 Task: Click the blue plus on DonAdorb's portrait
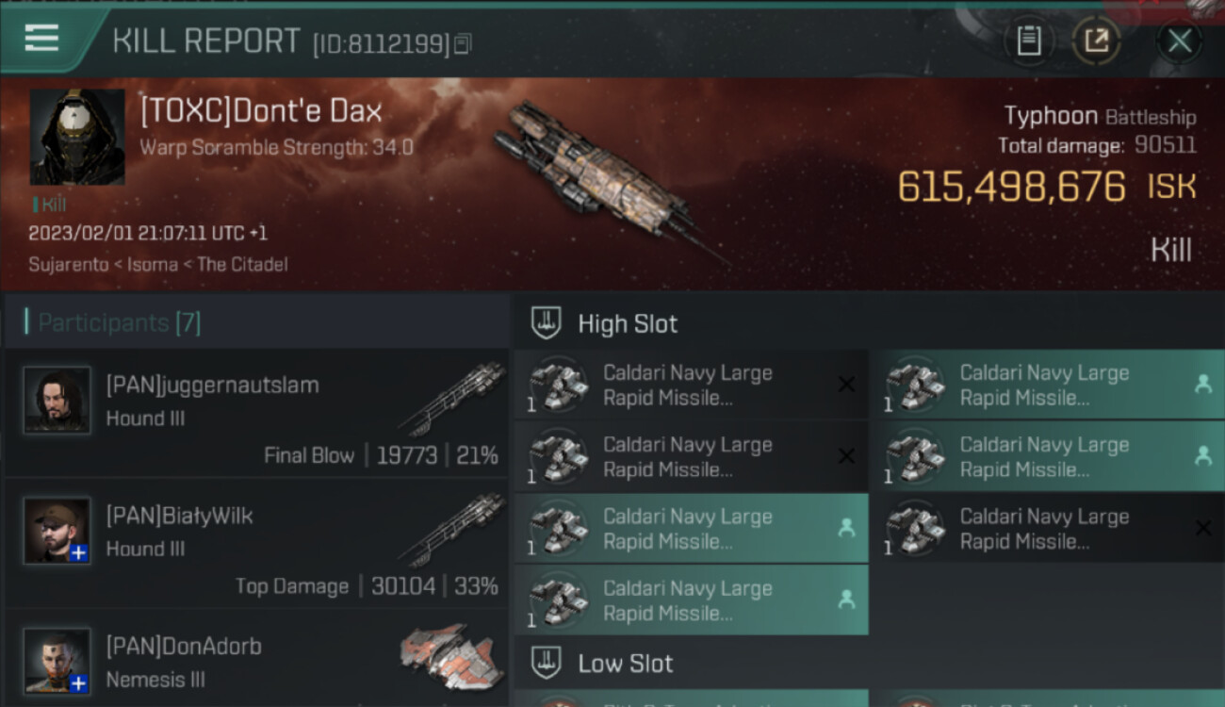click(79, 683)
